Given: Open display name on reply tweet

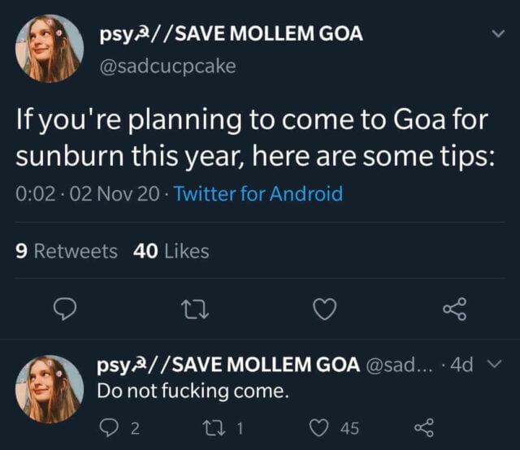Looking at the screenshot, I should pos(227,365).
